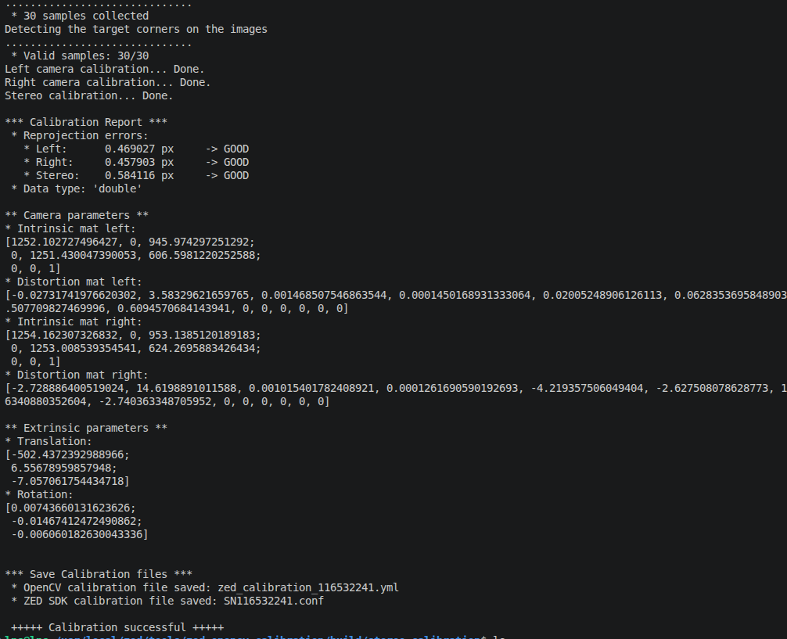Click 'Left camera calibration... Done.' line
787x639 pixels.
pos(104,69)
